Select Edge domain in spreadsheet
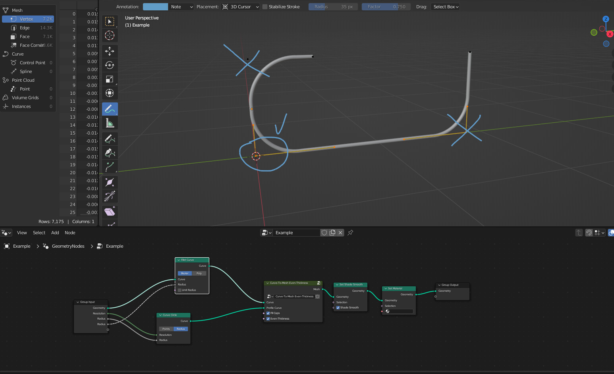Image resolution: width=614 pixels, height=374 pixels. tap(28, 28)
